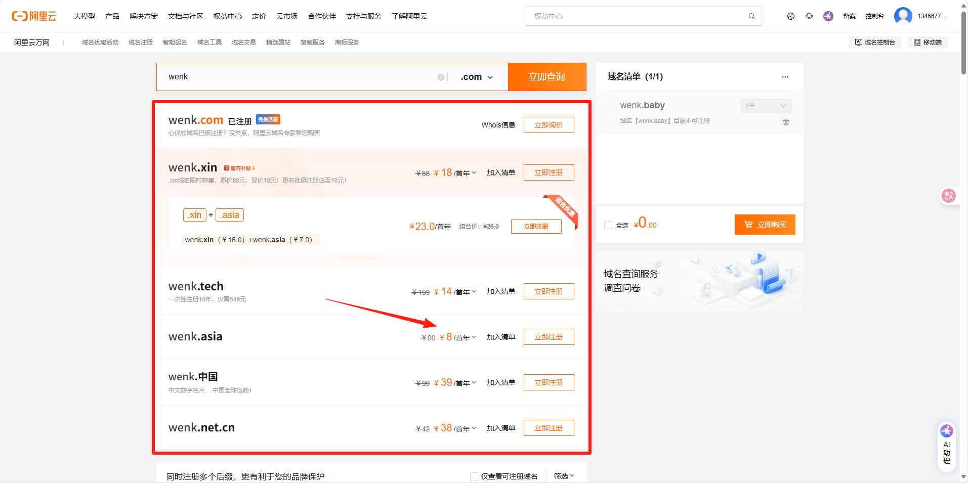The width and height of the screenshot is (968, 483).
Task: Click 加入清单 for wenk.xin
Action: point(501,172)
